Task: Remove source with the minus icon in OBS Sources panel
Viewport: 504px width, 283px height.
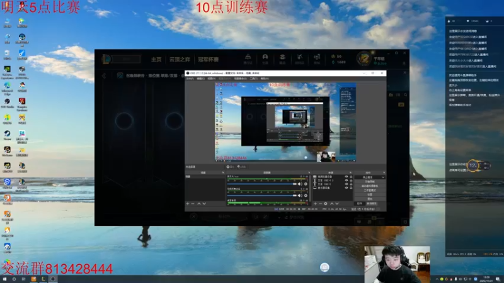Action: [x=321, y=204]
